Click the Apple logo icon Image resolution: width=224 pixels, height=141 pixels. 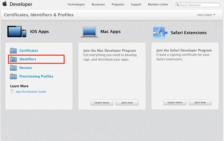[5, 4]
